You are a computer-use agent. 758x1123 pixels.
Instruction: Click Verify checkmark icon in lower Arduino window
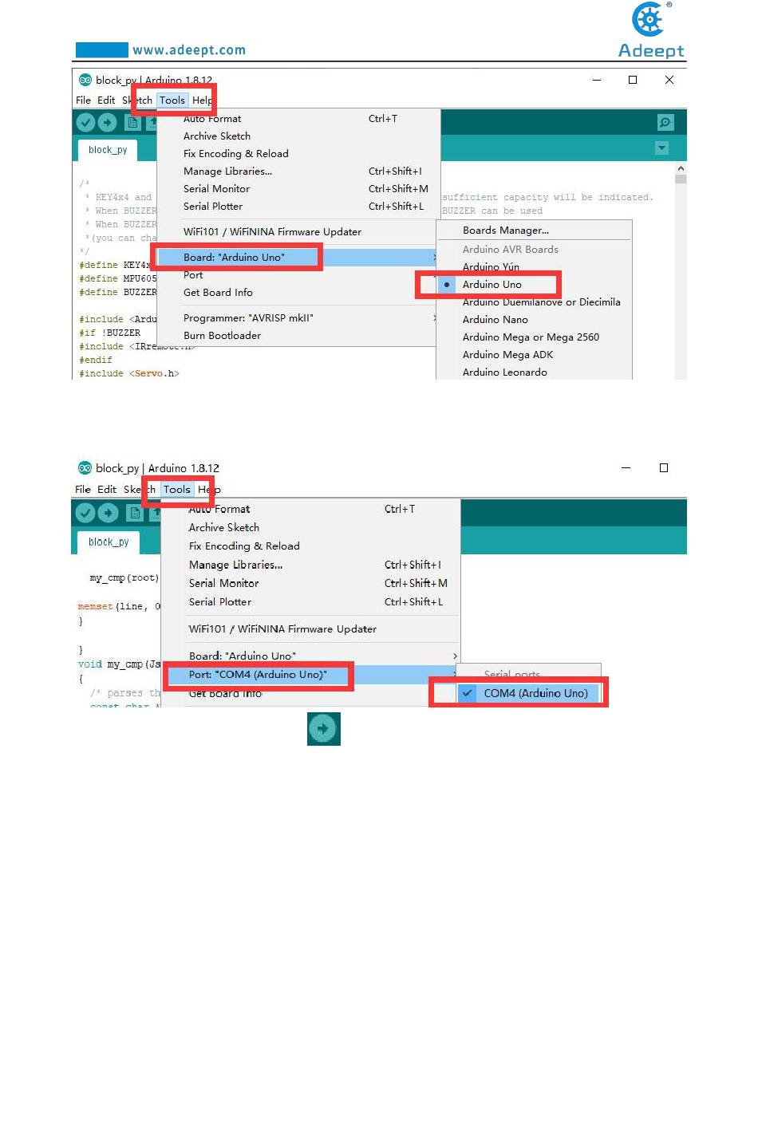pos(85,513)
